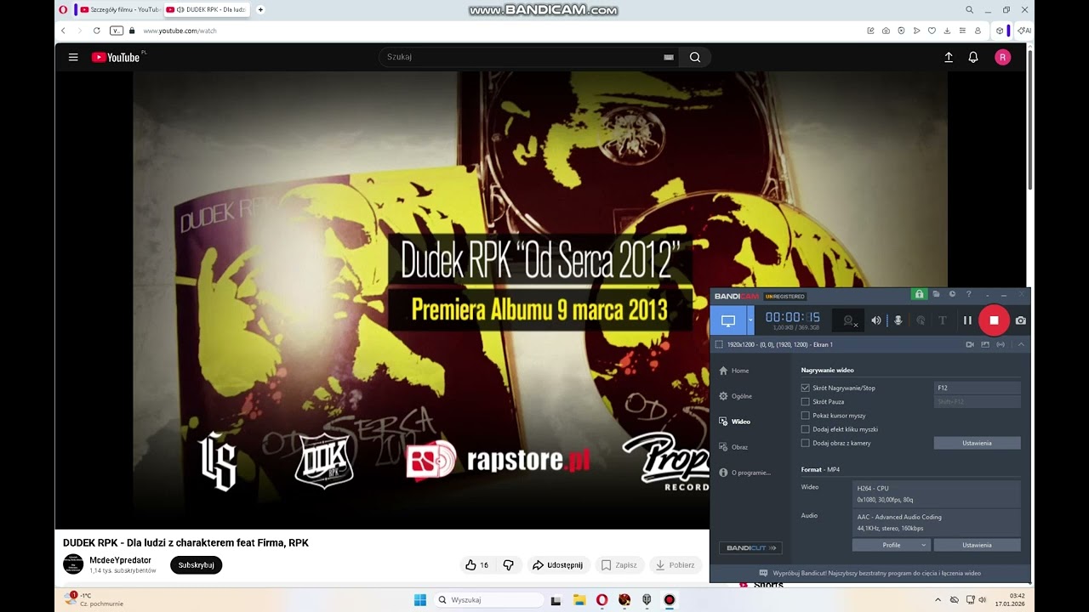The height and width of the screenshot is (612, 1089).
Task: Open YouTube notifications bell
Action: tap(973, 57)
